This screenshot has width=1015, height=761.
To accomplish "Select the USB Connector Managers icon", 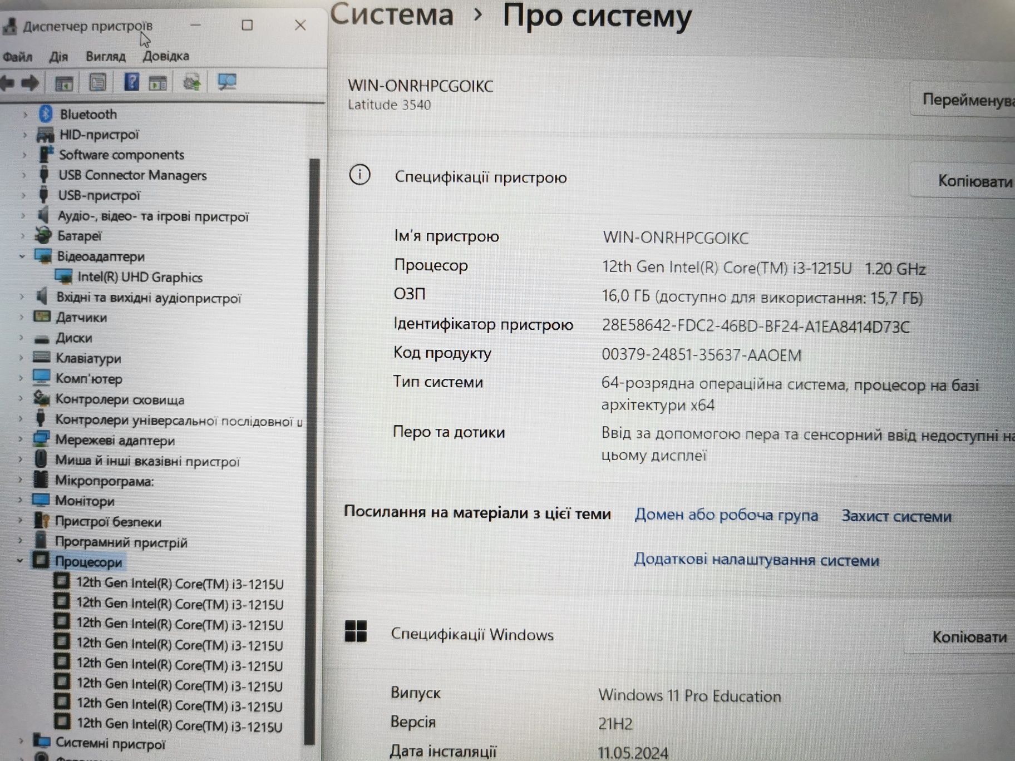I will [x=43, y=175].
